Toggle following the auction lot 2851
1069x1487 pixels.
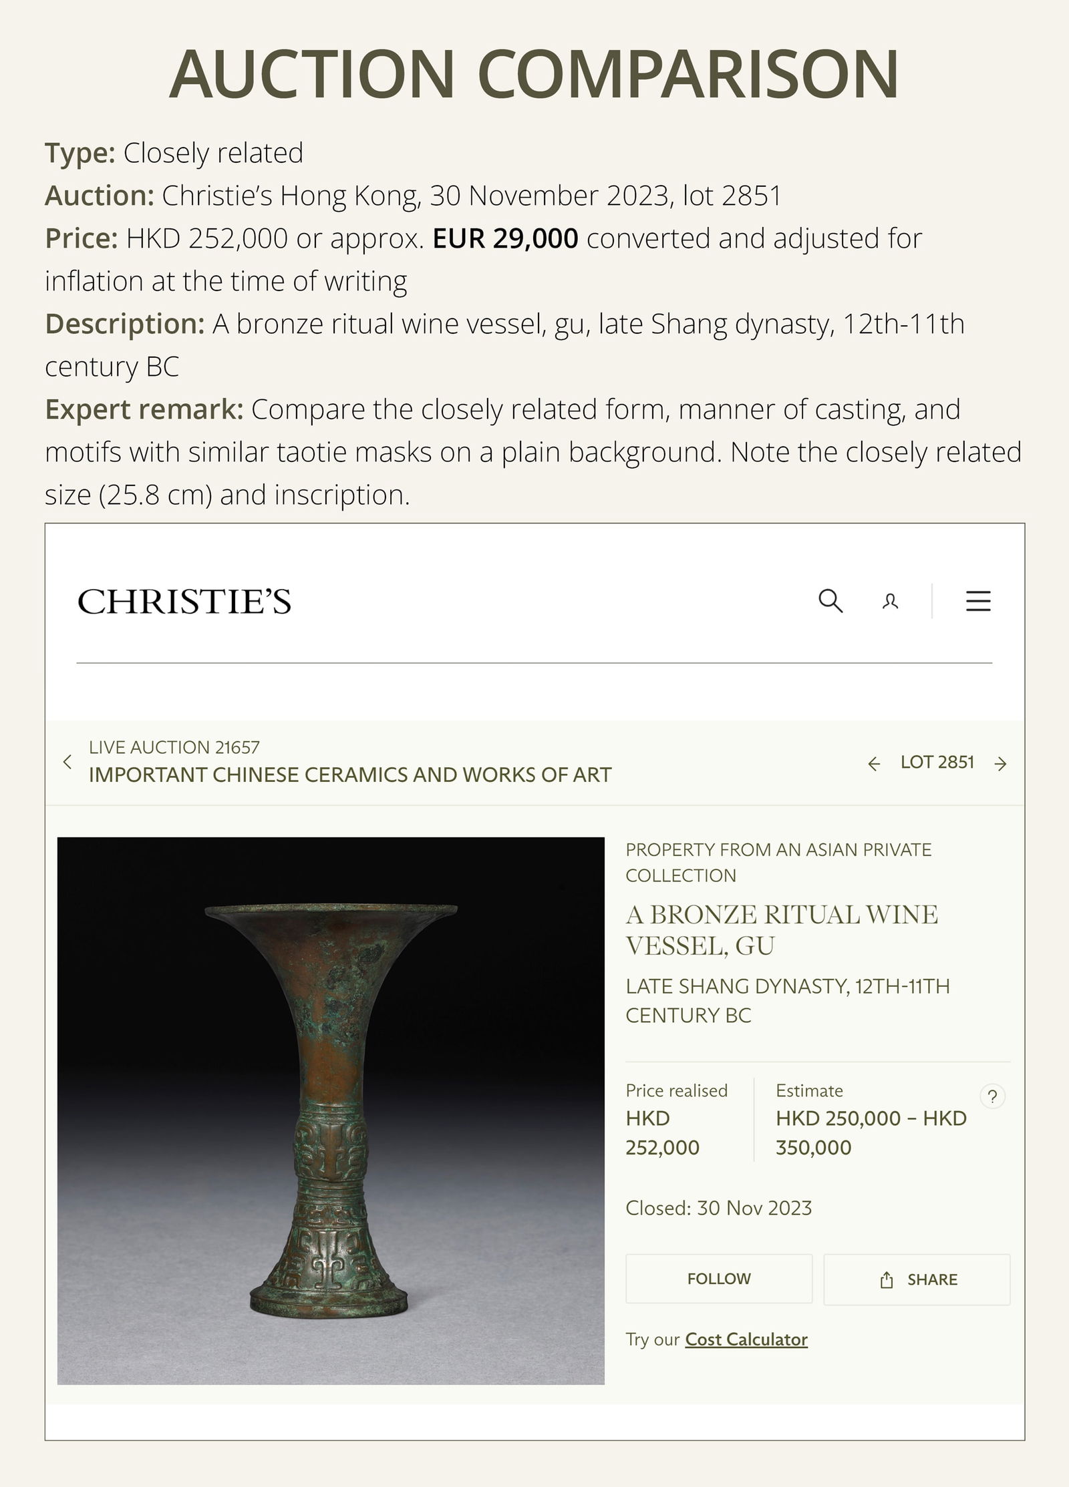(719, 1279)
